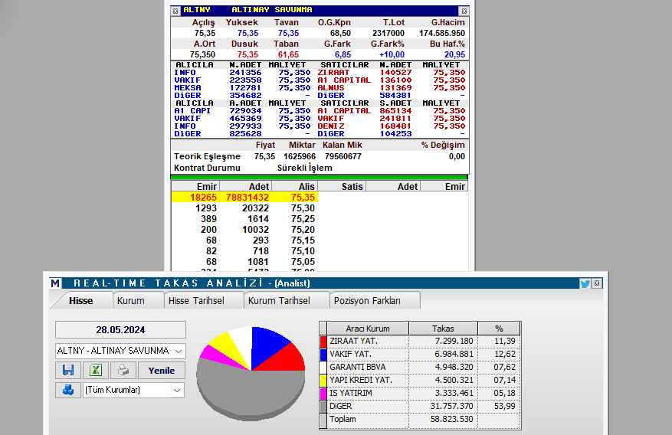Viewport: 672px width, 435px height.
Task: Export data with the Excel icon
Action: point(96,370)
